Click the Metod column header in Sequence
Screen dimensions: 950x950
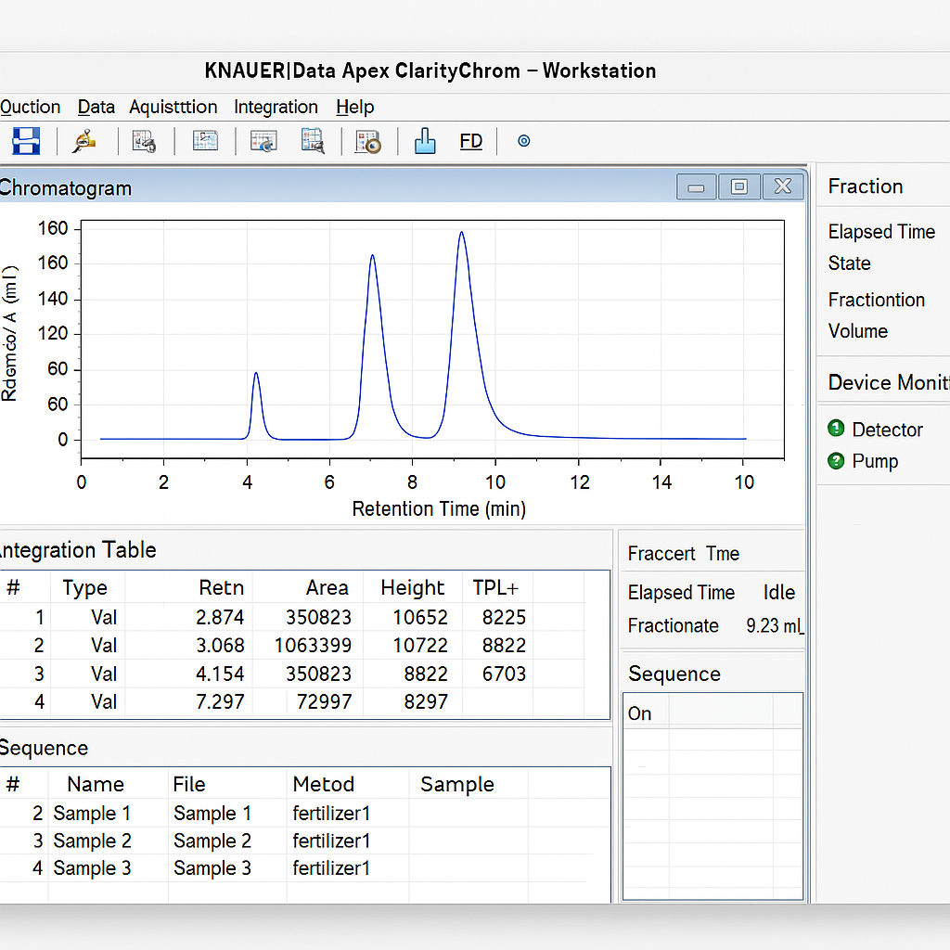[324, 784]
